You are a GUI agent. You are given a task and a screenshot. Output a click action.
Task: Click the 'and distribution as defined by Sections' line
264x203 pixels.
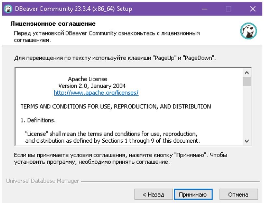112,141
